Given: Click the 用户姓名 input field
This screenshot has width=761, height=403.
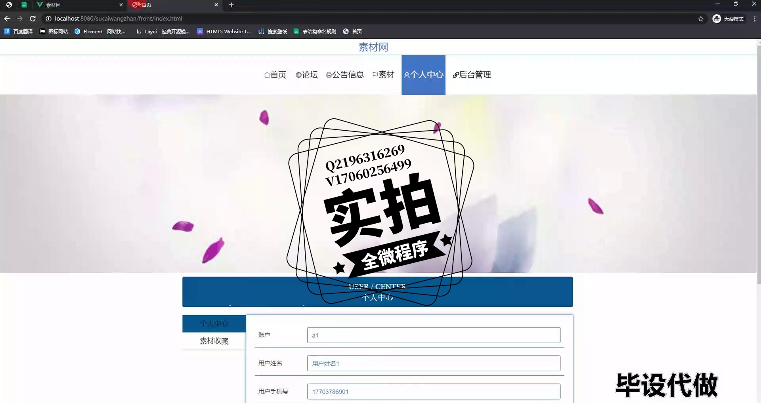Looking at the screenshot, I should (x=434, y=363).
